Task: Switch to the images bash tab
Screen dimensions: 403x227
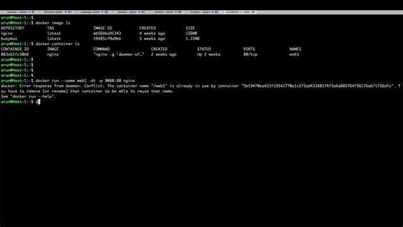Action: 92,12
